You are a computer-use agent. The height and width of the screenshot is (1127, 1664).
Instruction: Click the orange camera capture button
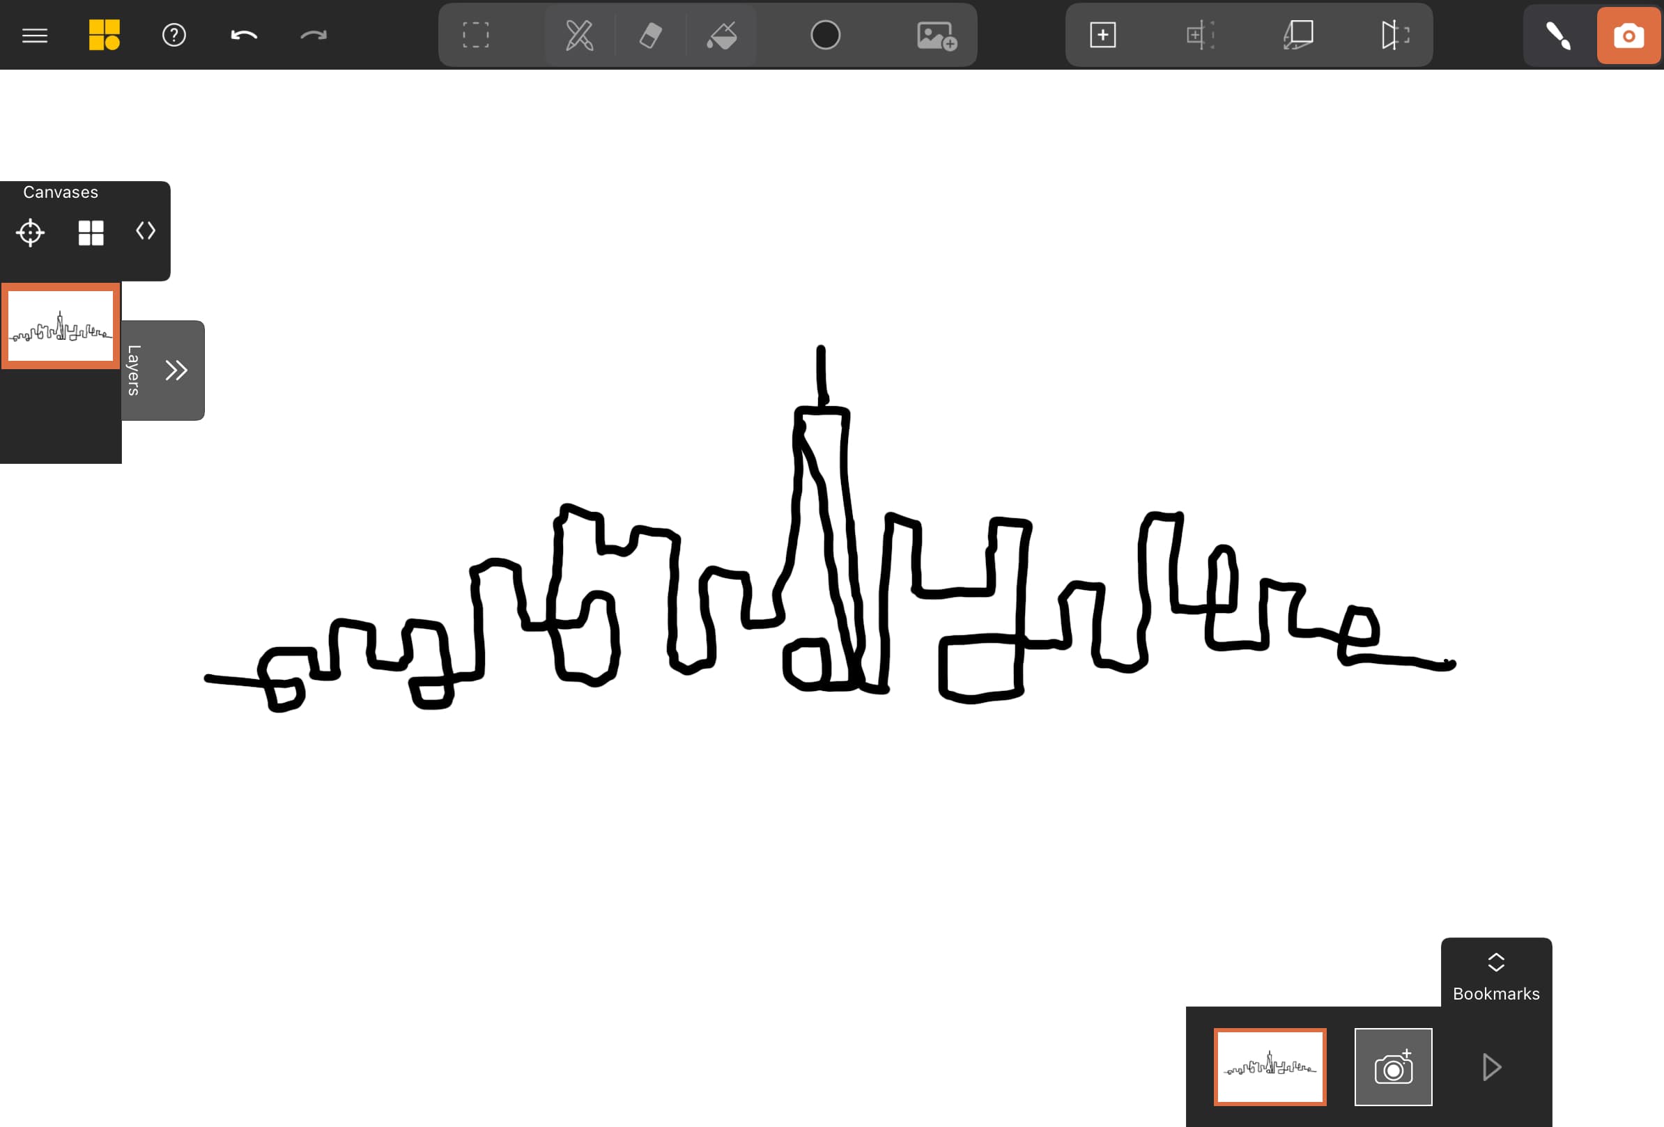pos(1628,35)
